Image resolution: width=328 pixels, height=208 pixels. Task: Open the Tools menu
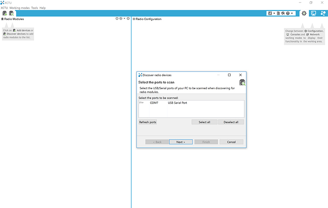(34, 8)
